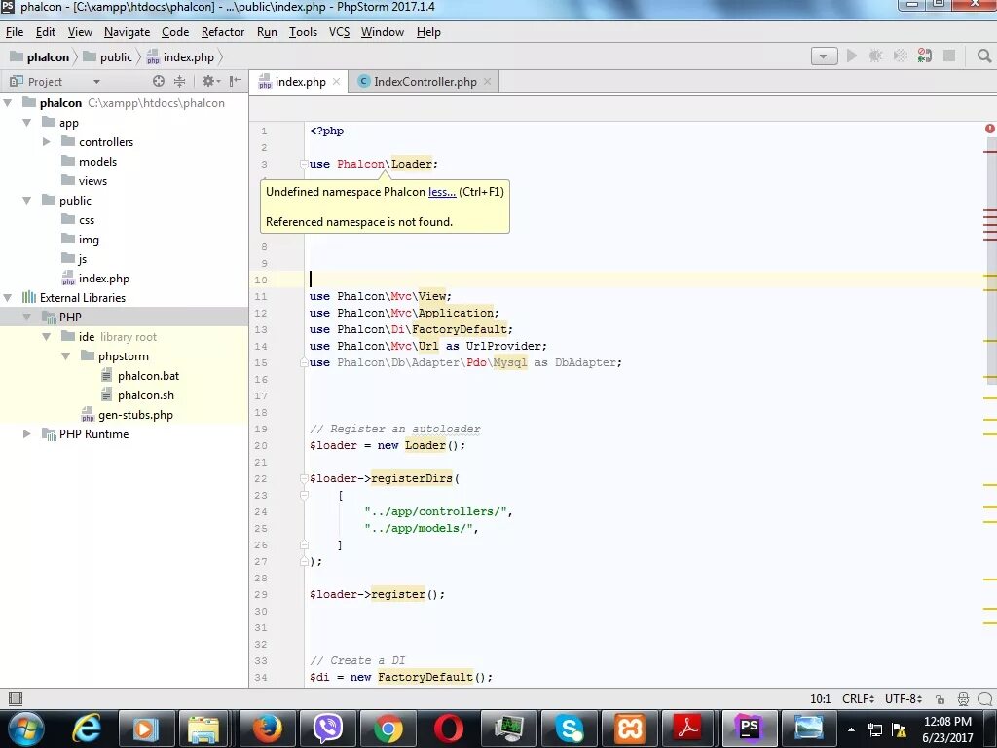Click public breadcrumb in navigation bar

(x=108, y=56)
